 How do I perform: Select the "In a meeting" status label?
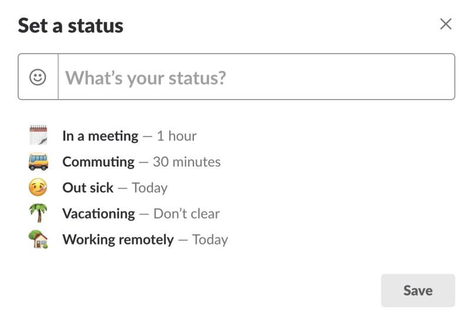tap(100, 136)
